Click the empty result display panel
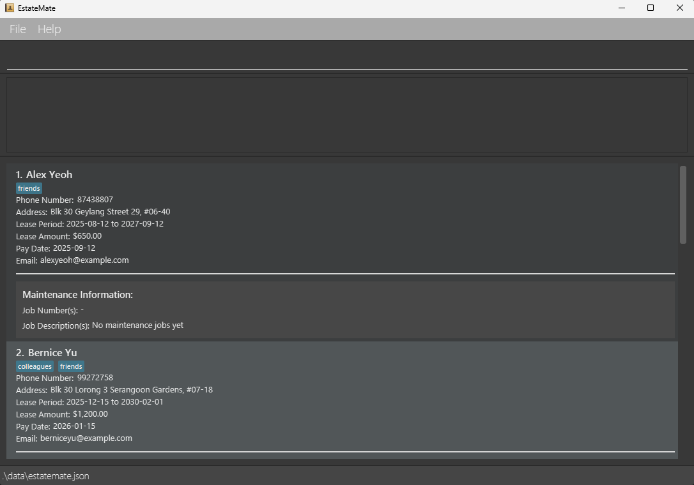The image size is (694, 485). [346, 115]
